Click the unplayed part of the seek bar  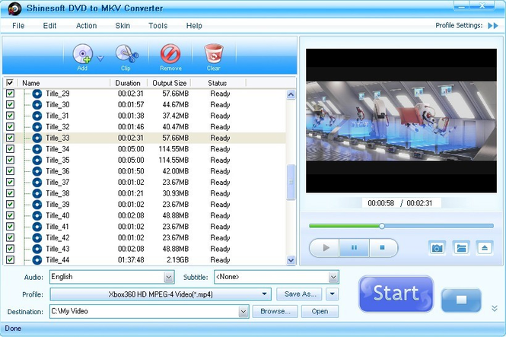(x=439, y=226)
